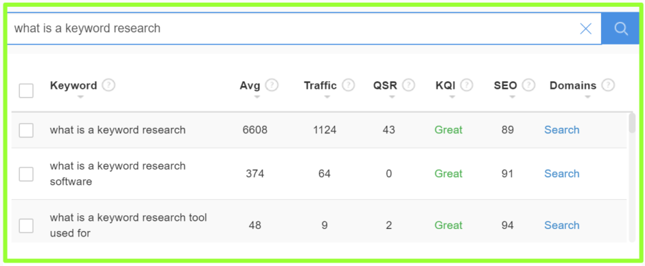Check the 'keyword research software' row
The height and width of the screenshot is (266, 645).
[x=26, y=174]
